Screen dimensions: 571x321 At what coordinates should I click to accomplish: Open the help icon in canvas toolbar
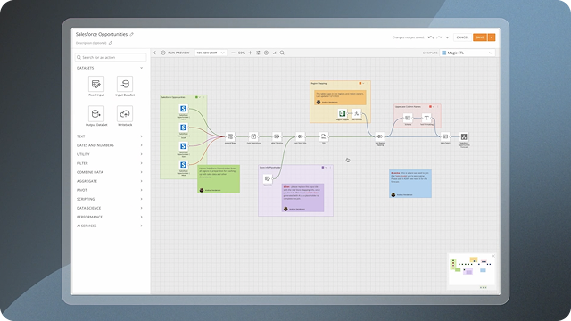pyautogui.click(x=266, y=53)
